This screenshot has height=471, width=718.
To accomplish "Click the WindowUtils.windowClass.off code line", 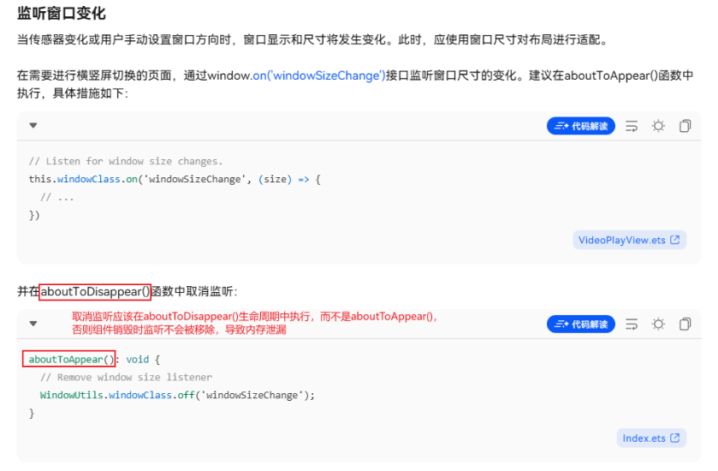I will click(x=177, y=396).
